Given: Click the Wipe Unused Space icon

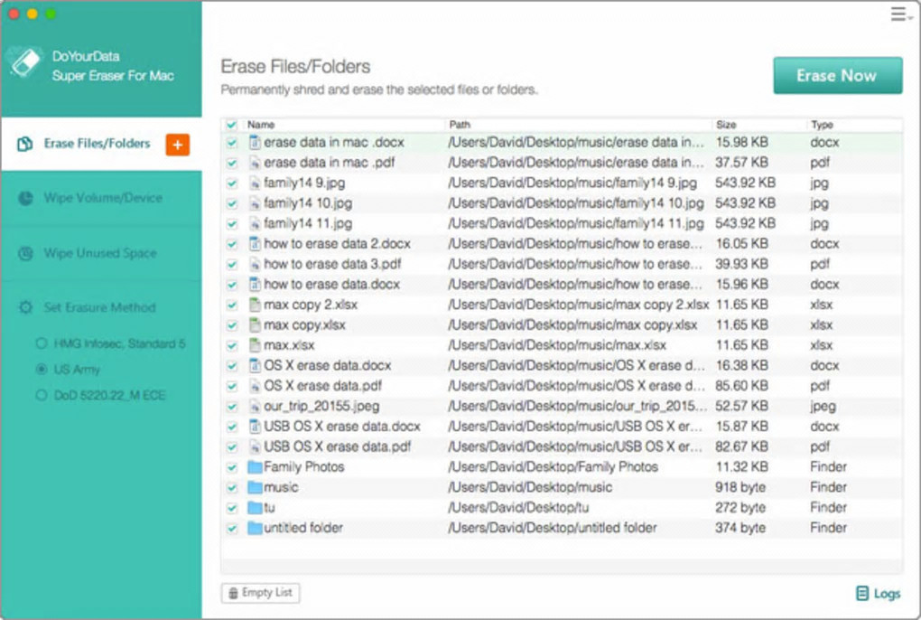Looking at the screenshot, I should click(25, 254).
